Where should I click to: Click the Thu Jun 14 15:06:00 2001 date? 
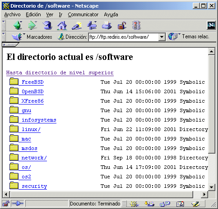click(x=139, y=91)
